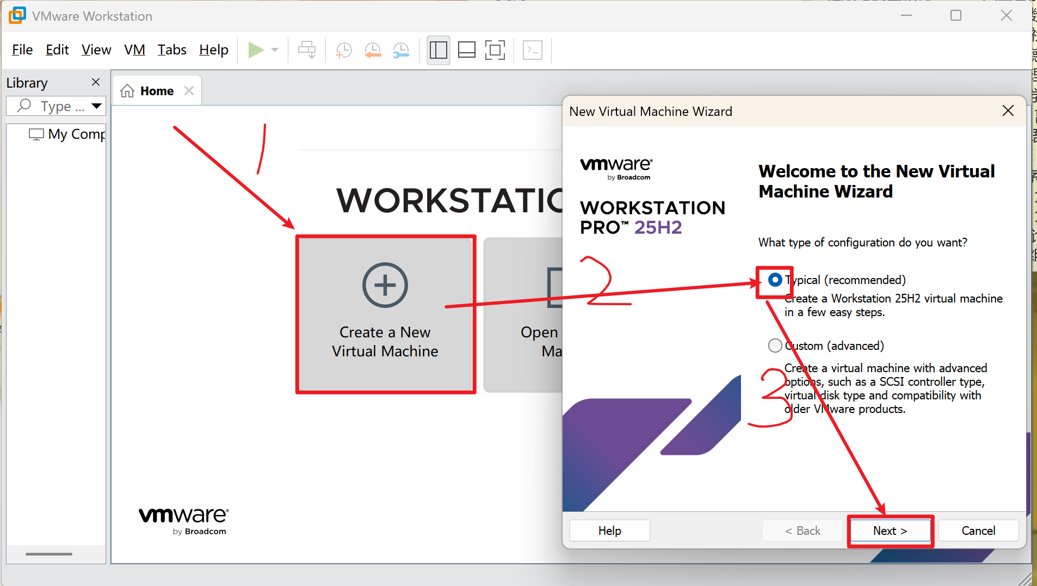1037x586 pixels.
Task: Click the Open a Virtual Machine tile
Action: pyautogui.click(x=523, y=314)
